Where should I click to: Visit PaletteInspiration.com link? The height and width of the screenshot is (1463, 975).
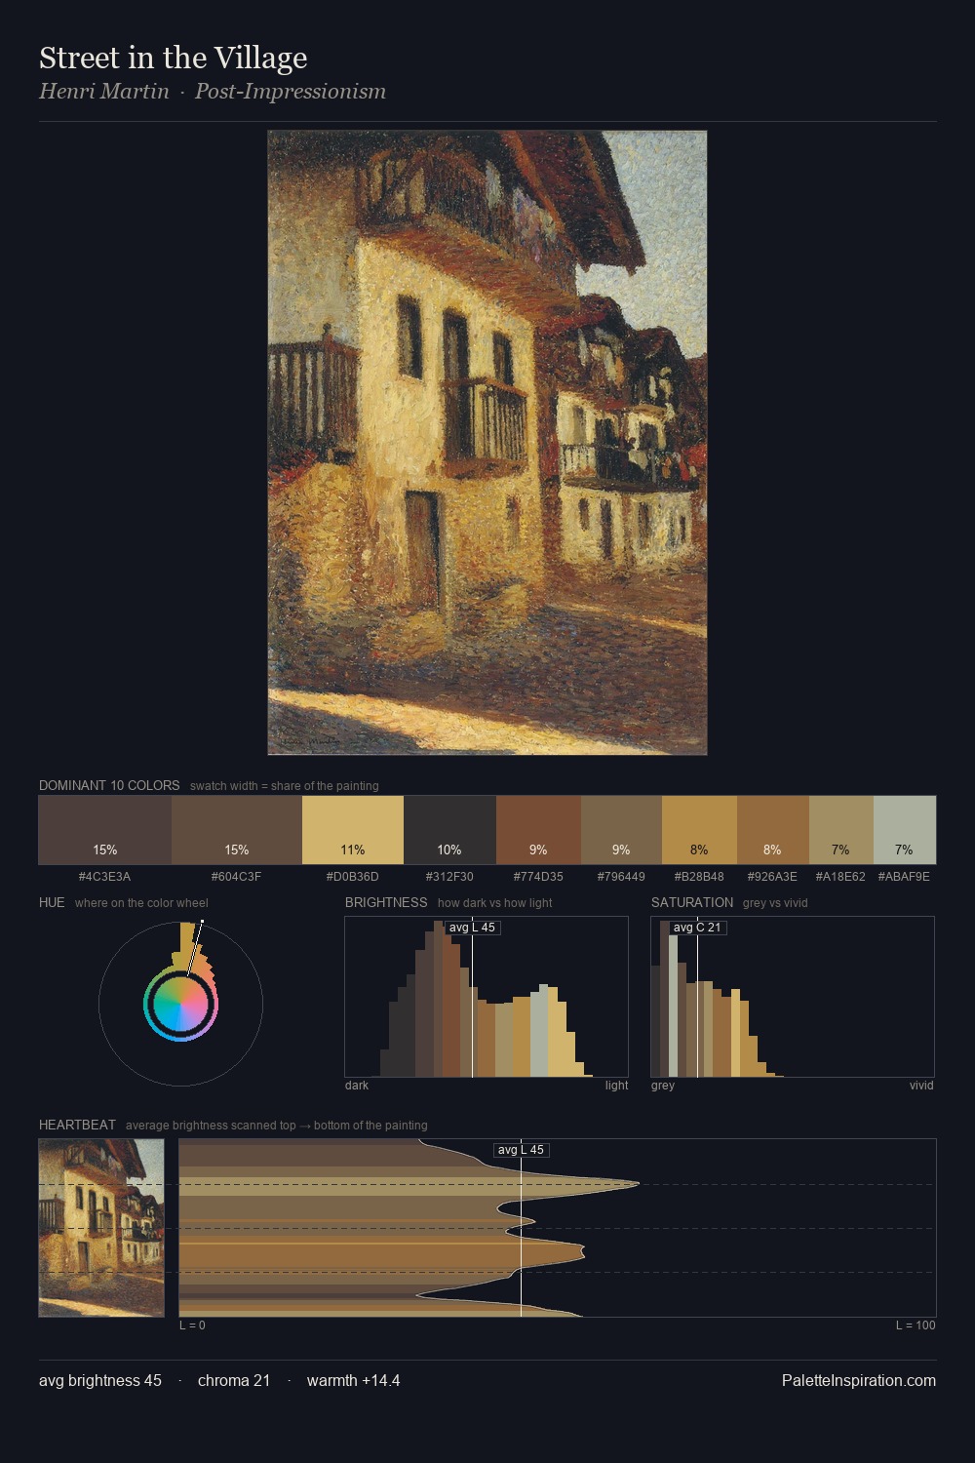coord(859,1380)
